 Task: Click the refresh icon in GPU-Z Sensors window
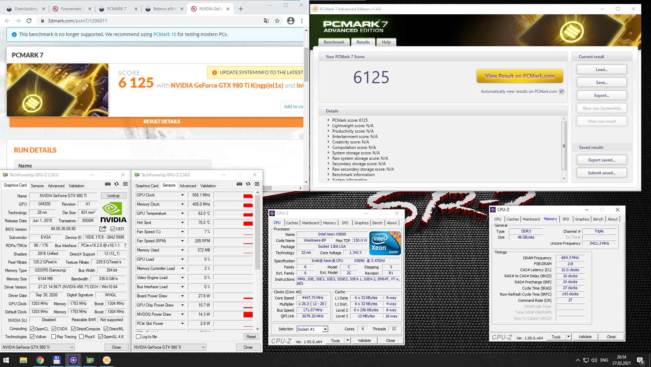pos(248,184)
